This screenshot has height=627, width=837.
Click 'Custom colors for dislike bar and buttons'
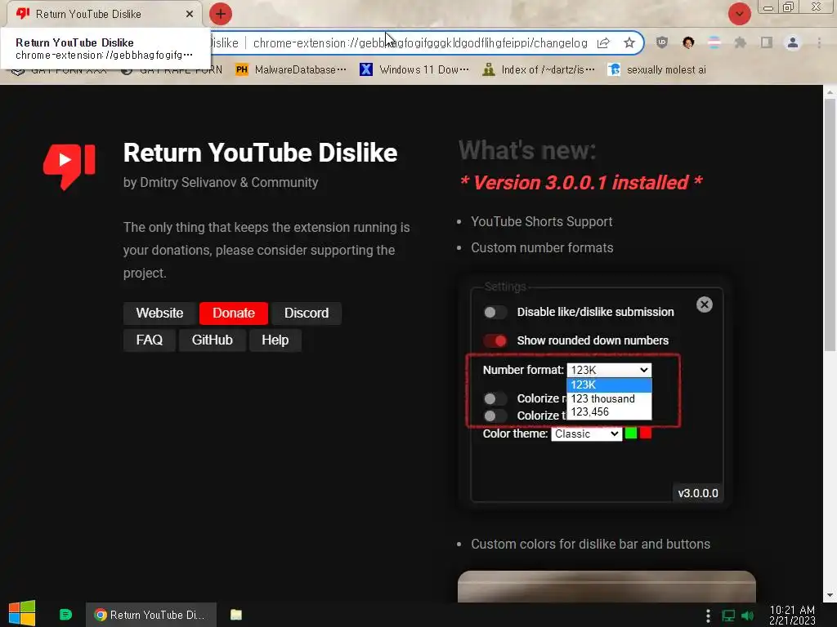590,545
